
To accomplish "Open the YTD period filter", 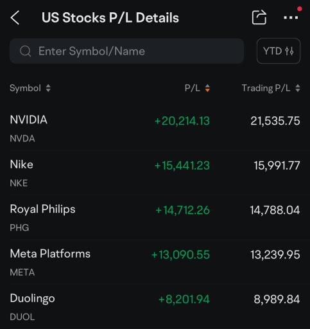I will pyautogui.click(x=279, y=51).
